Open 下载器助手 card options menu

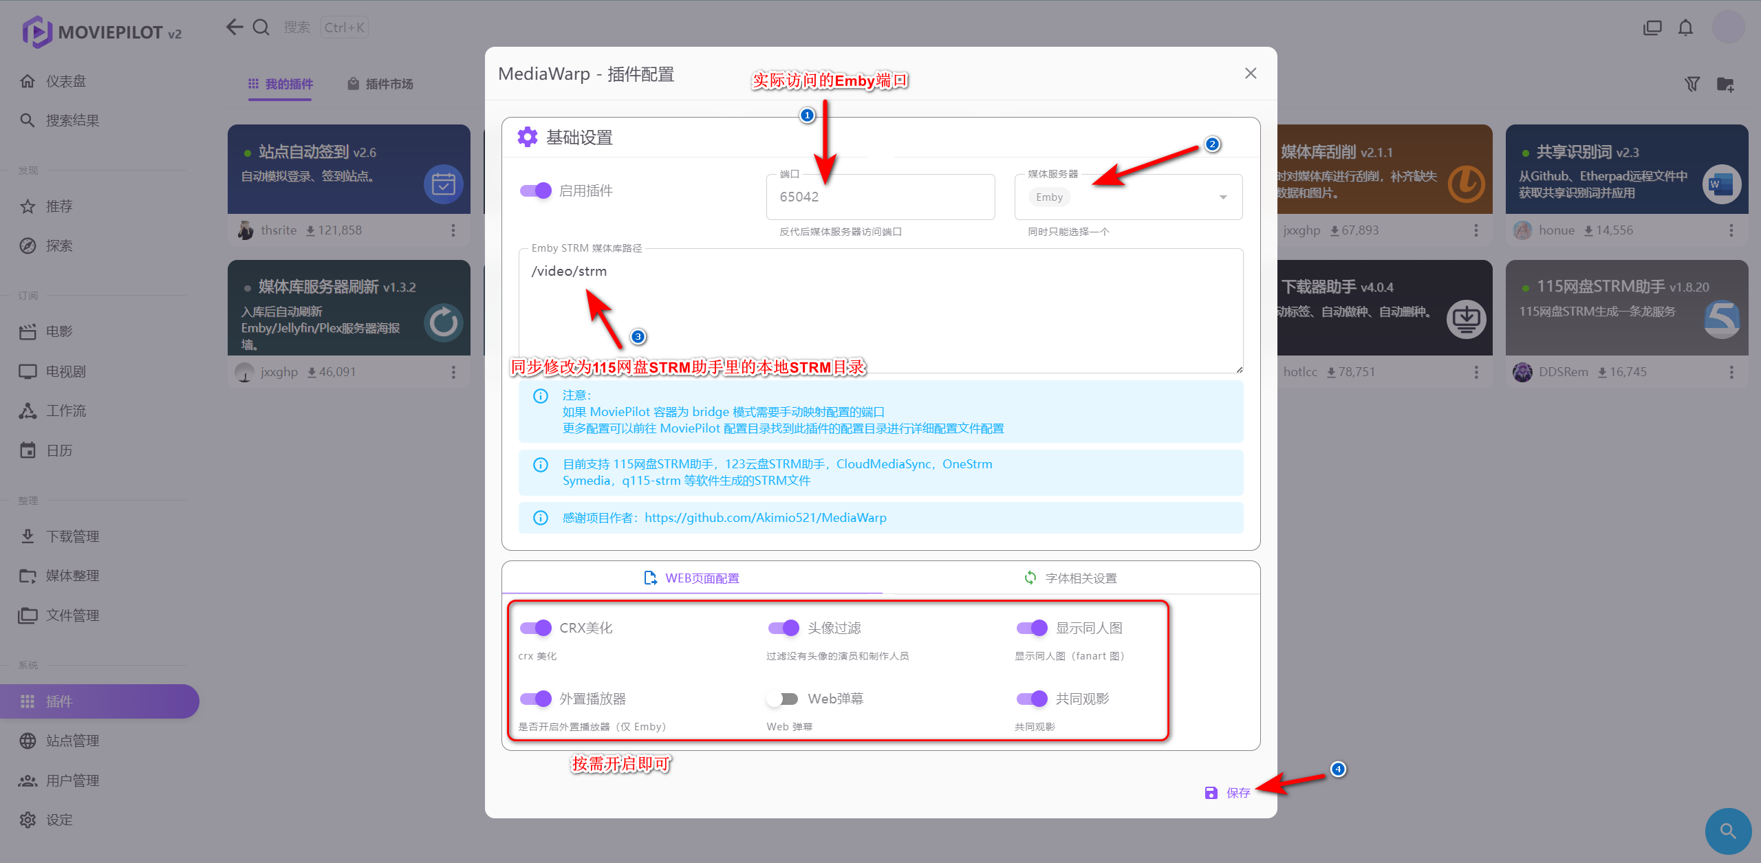coord(1476,372)
